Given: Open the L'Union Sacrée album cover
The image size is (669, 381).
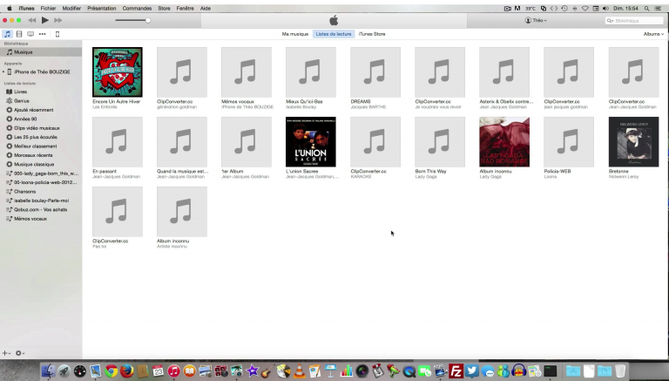Looking at the screenshot, I should pos(311,142).
